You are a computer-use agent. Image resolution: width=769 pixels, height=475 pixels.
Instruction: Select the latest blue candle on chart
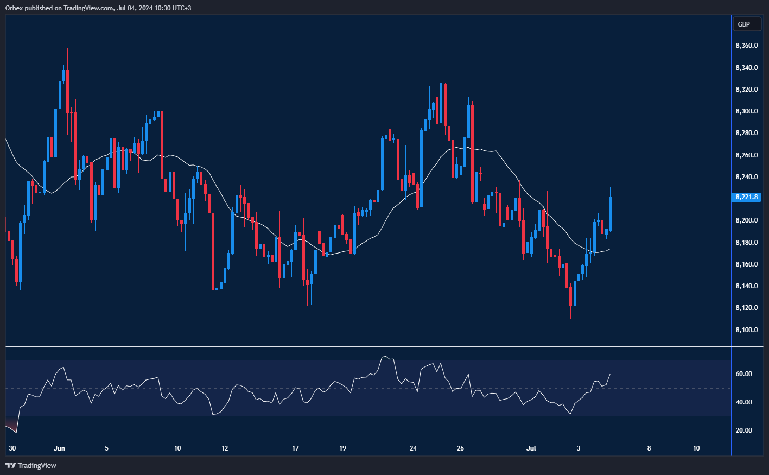pos(611,213)
